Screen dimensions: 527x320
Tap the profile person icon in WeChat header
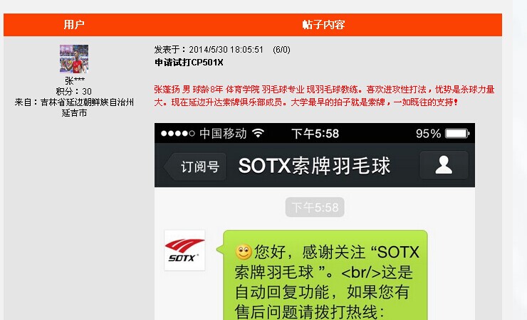coord(444,165)
